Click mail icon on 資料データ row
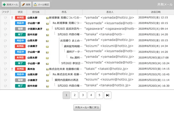 pyautogui.click(x=47, y=53)
